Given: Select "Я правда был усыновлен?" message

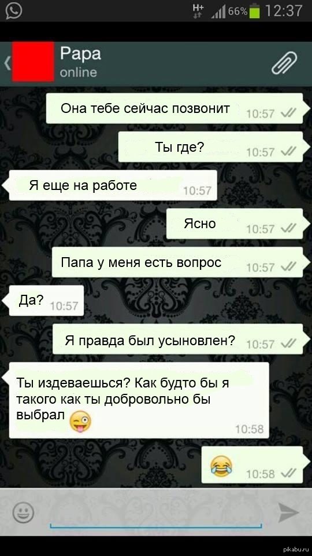Looking at the screenshot, I should pos(178,339).
